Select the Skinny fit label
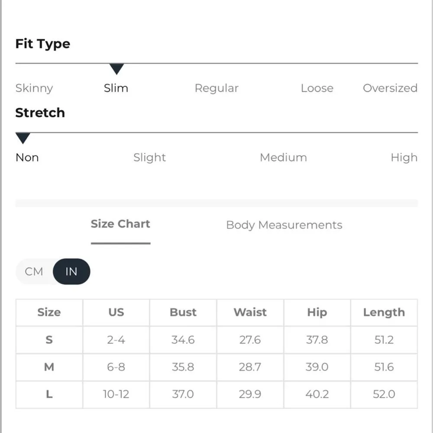 [34, 88]
